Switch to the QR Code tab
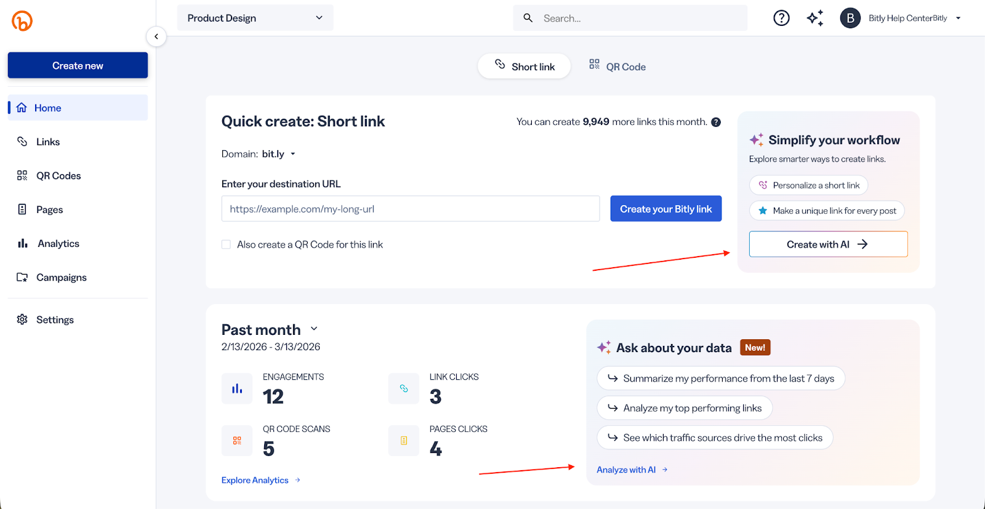This screenshot has width=985, height=509. (x=617, y=66)
